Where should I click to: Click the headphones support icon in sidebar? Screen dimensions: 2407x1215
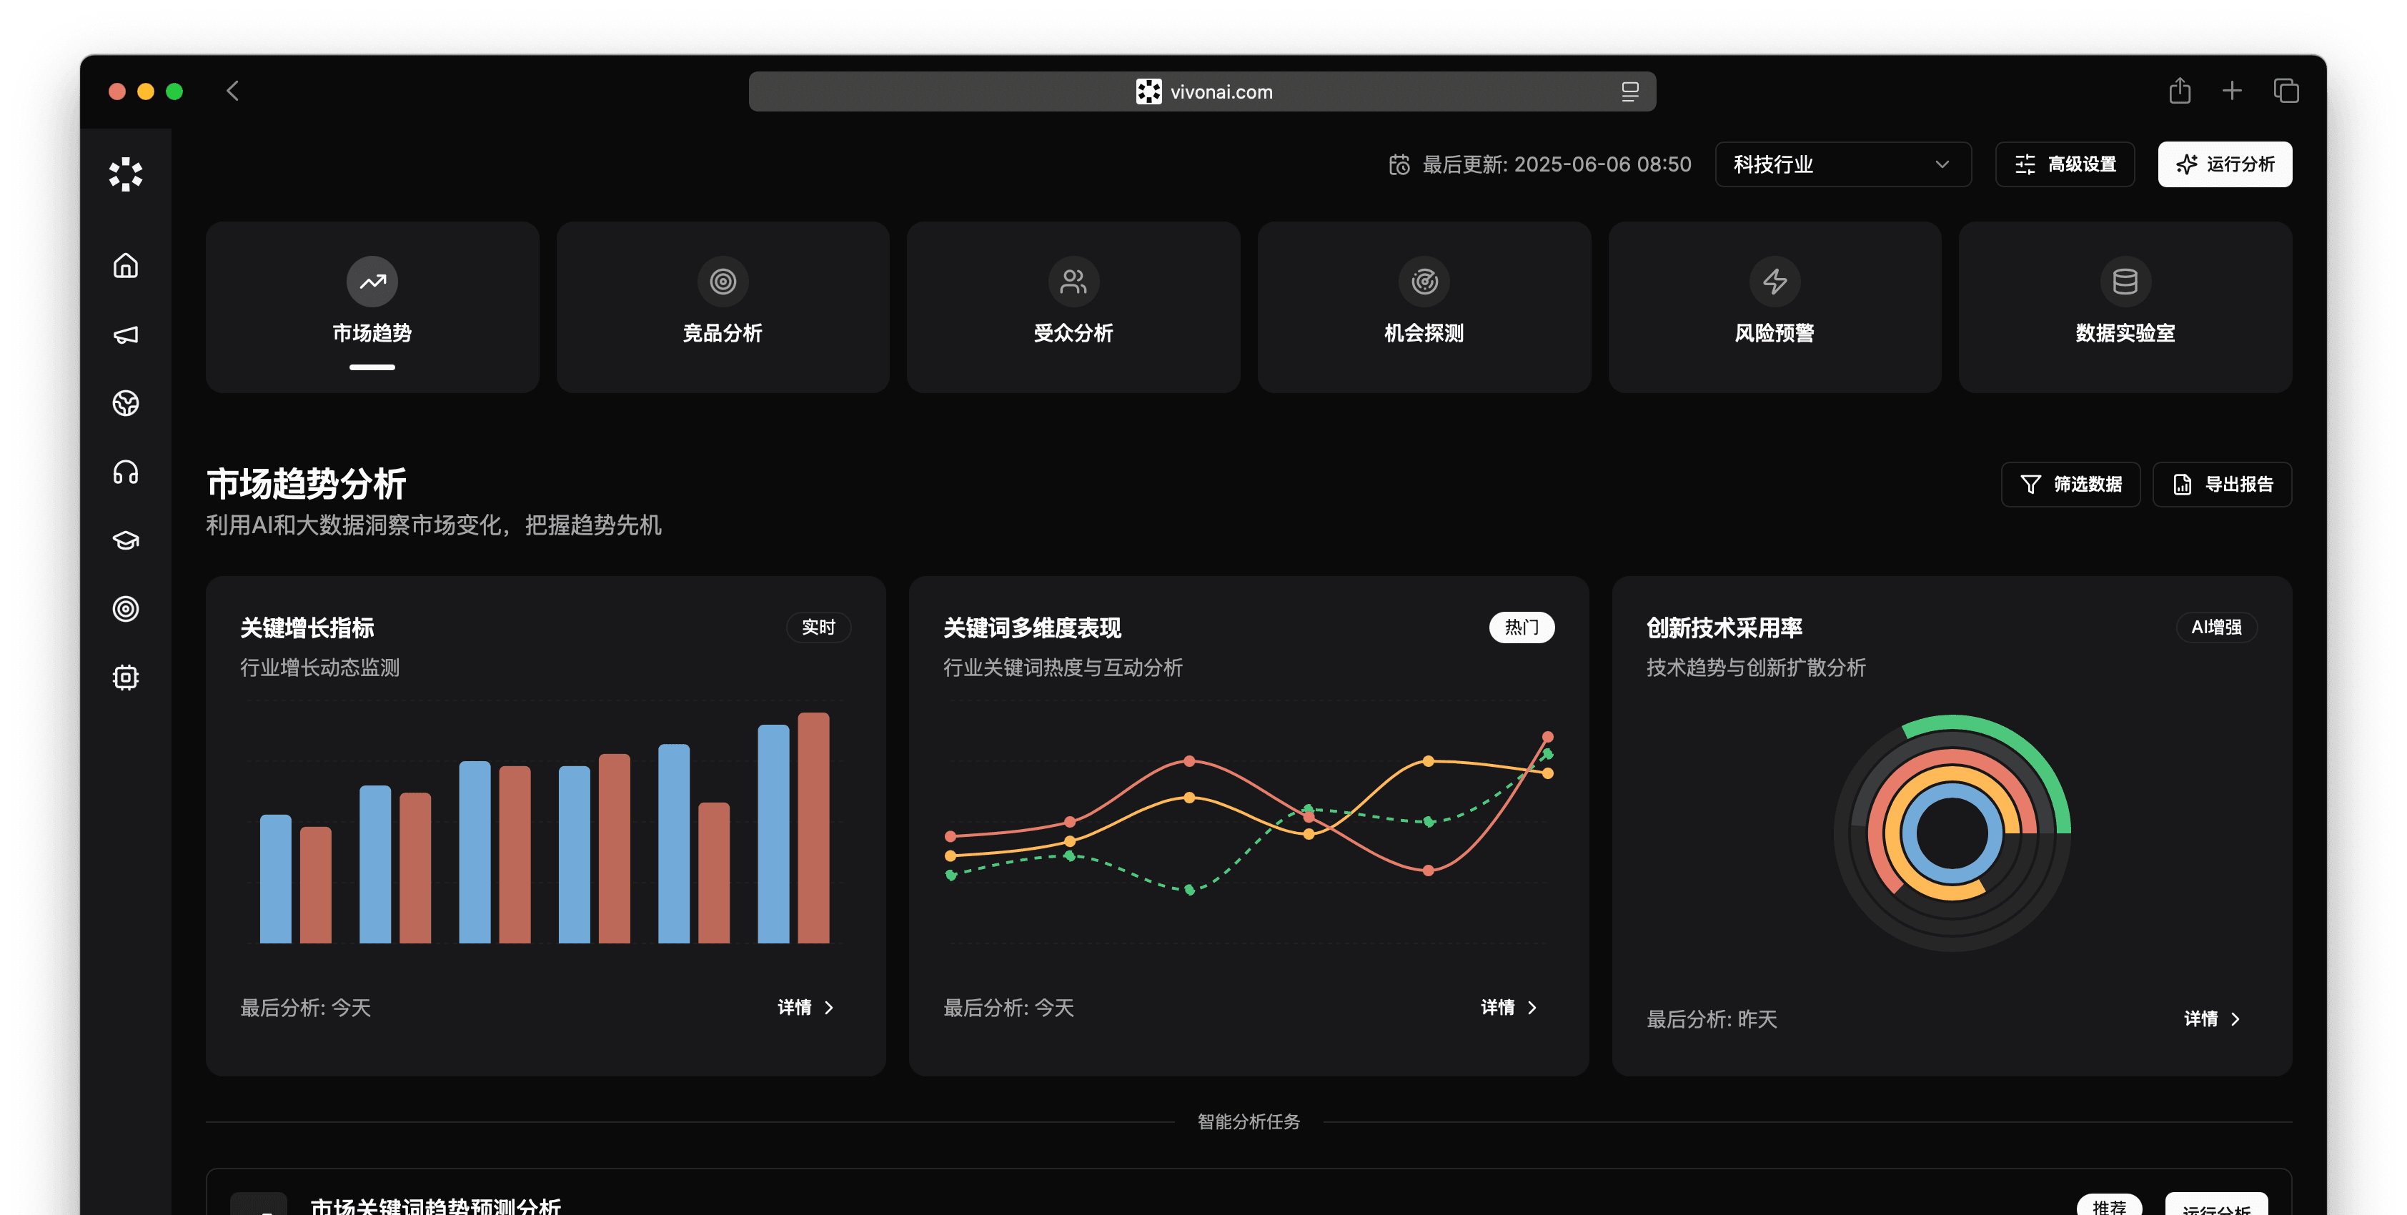point(125,472)
